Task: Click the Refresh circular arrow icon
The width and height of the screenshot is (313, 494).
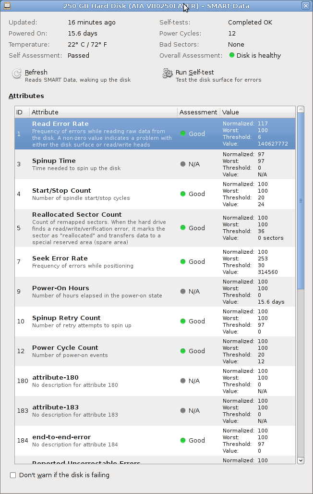Action: click(16, 74)
